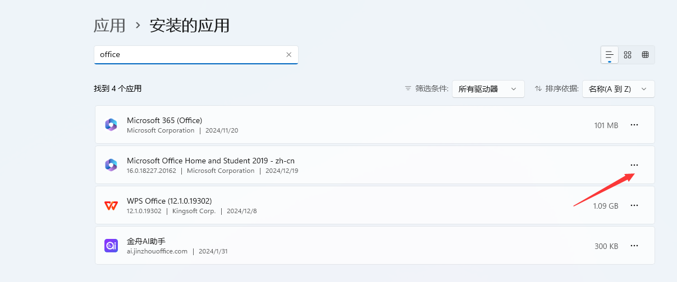The width and height of the screenshot is (677, 282).
Task: Click the 排序依据 sort label
Action: [x=562, y=89]
